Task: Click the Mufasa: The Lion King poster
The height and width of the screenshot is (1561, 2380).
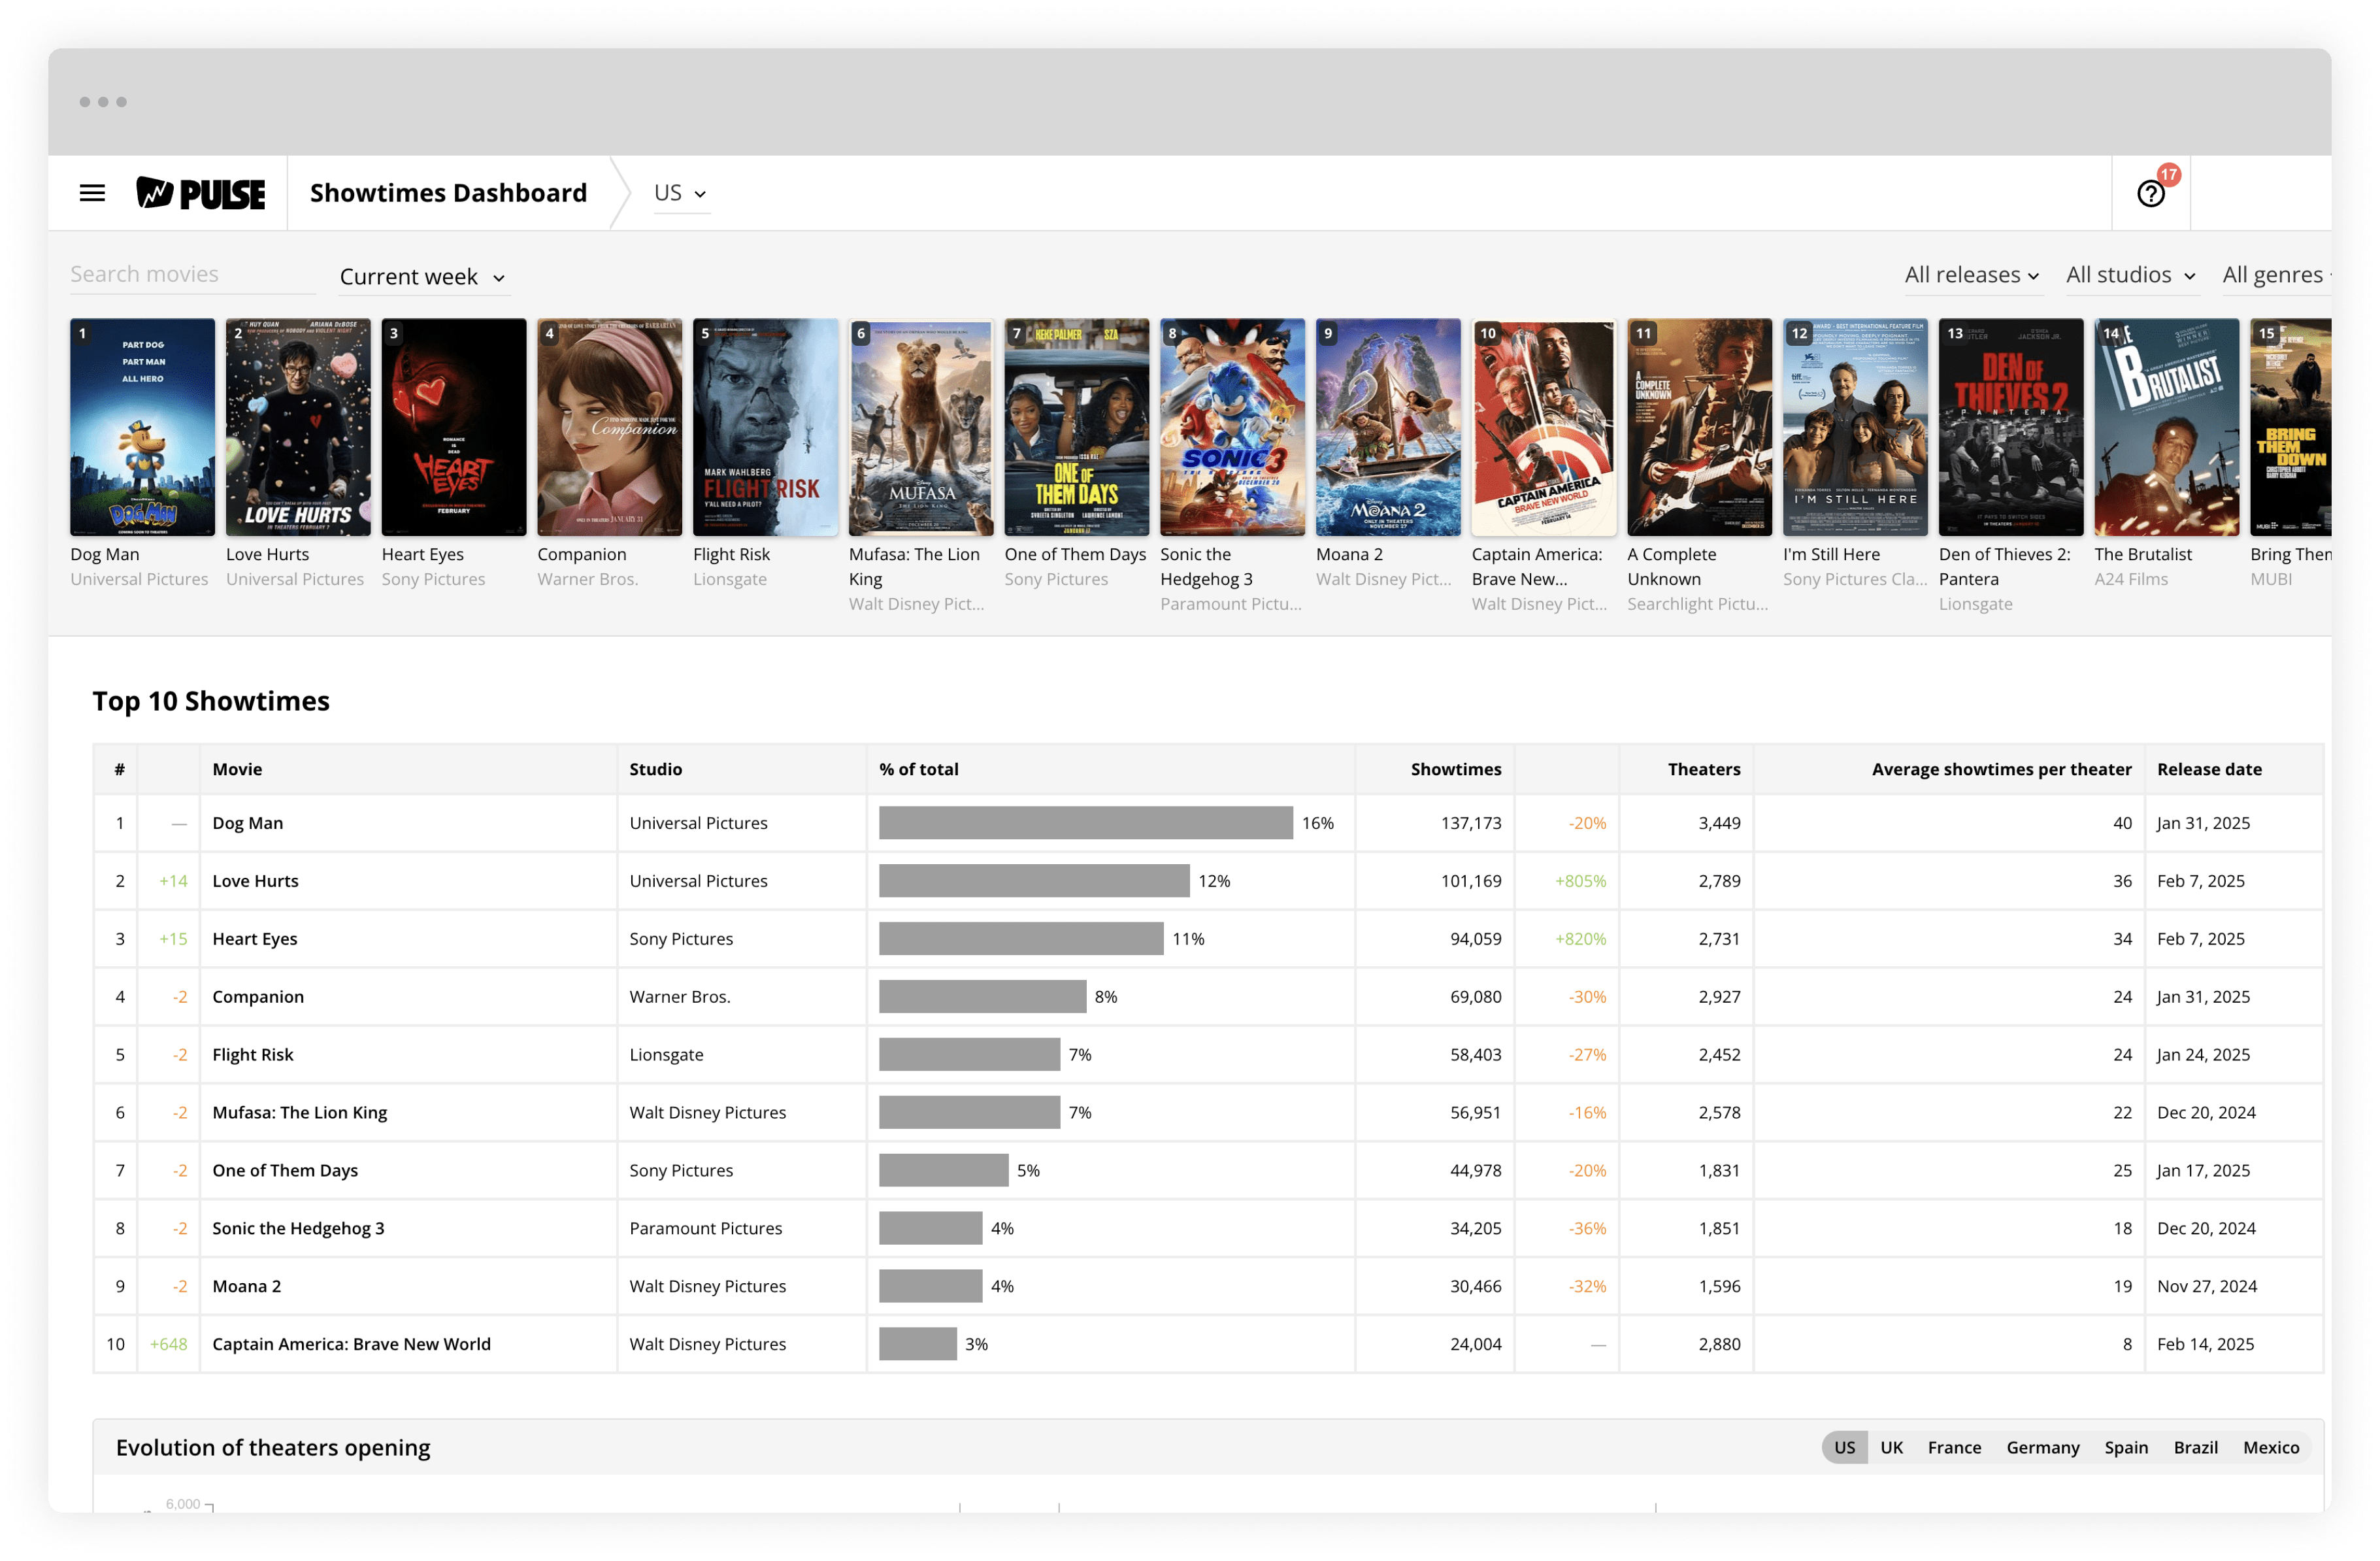Action: point(920,427)
